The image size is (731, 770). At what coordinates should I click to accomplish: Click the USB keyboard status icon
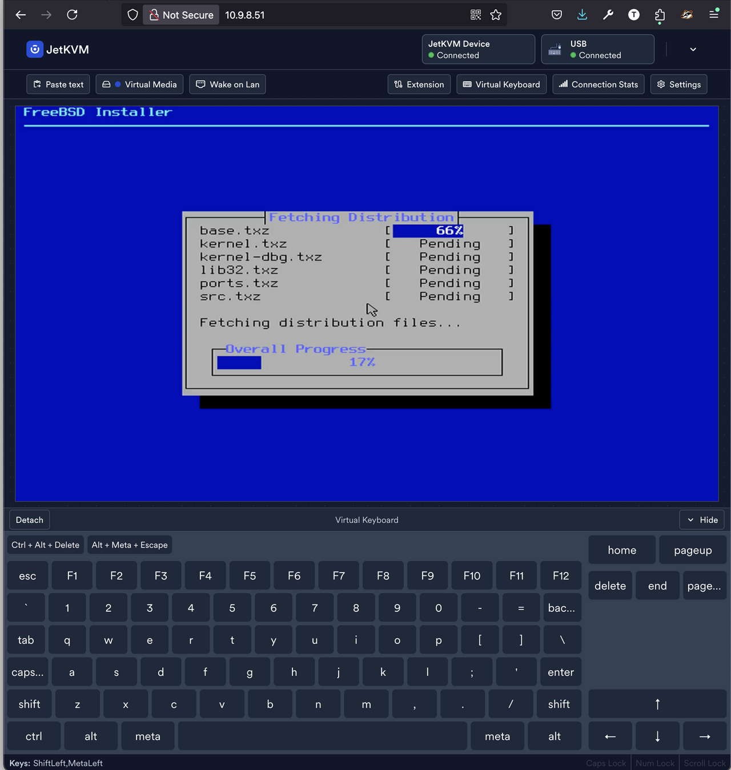[555, 50]
